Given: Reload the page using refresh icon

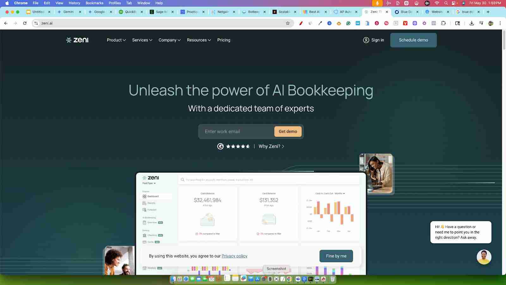Looking at the screenshot, I should point(25,23).
